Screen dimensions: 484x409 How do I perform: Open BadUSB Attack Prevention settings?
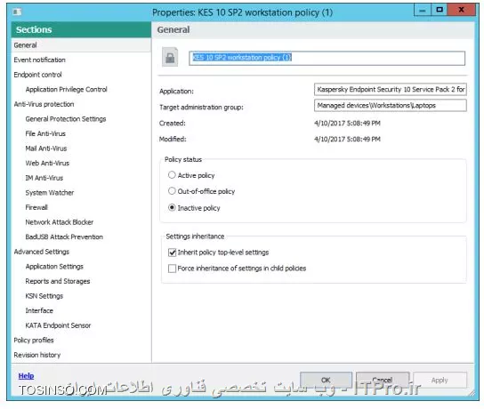pyautogui.click(x=64, y=237)
